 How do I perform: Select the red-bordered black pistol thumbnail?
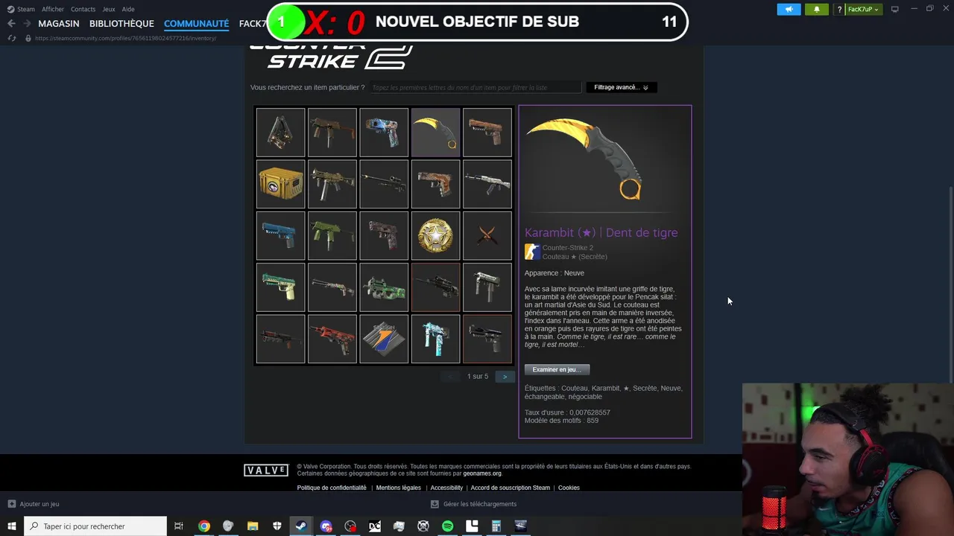click(x=487, y=339)
